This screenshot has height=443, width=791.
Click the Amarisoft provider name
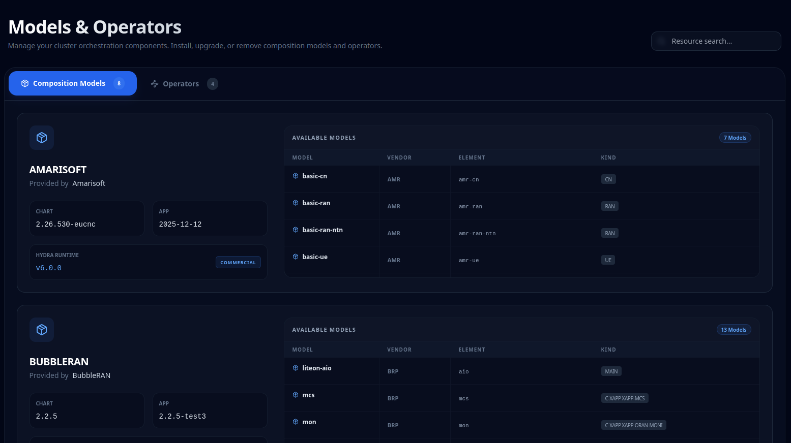(89, 183)
